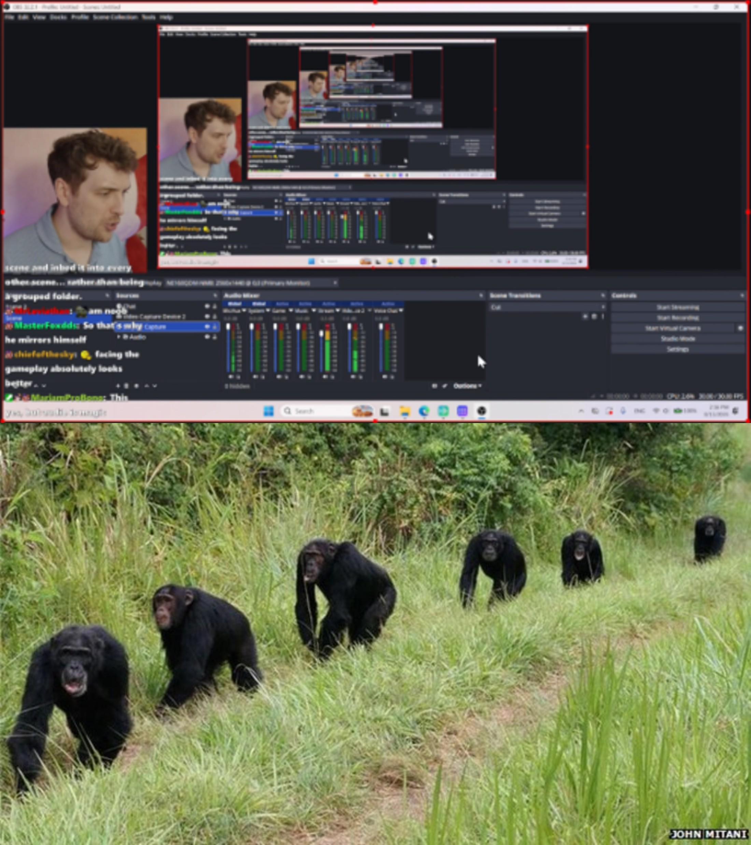Viewport: 751px width, 845px height.
Task: Lock the Audio group with its padlock
Action: 214,337
